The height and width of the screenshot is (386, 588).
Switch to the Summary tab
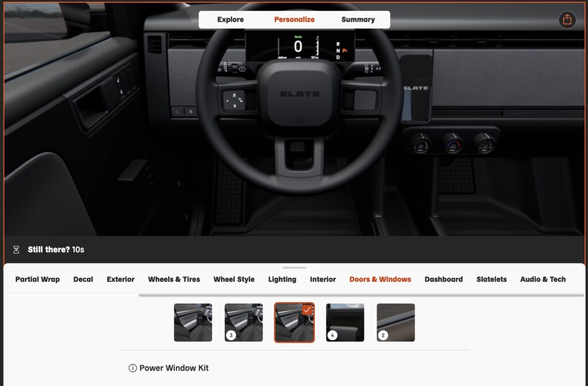pyautogui.click(x=358, y=20)
